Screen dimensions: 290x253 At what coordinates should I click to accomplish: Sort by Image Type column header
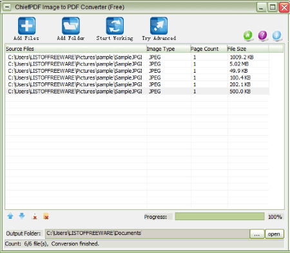168,49
